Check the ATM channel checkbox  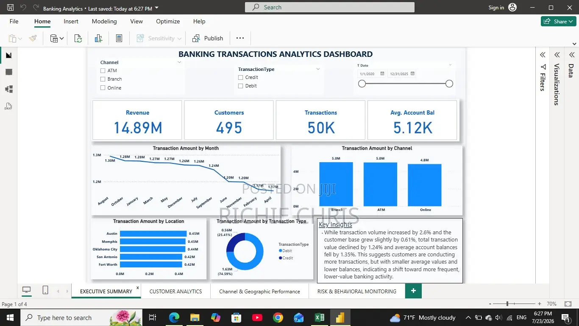click(103, 71)
